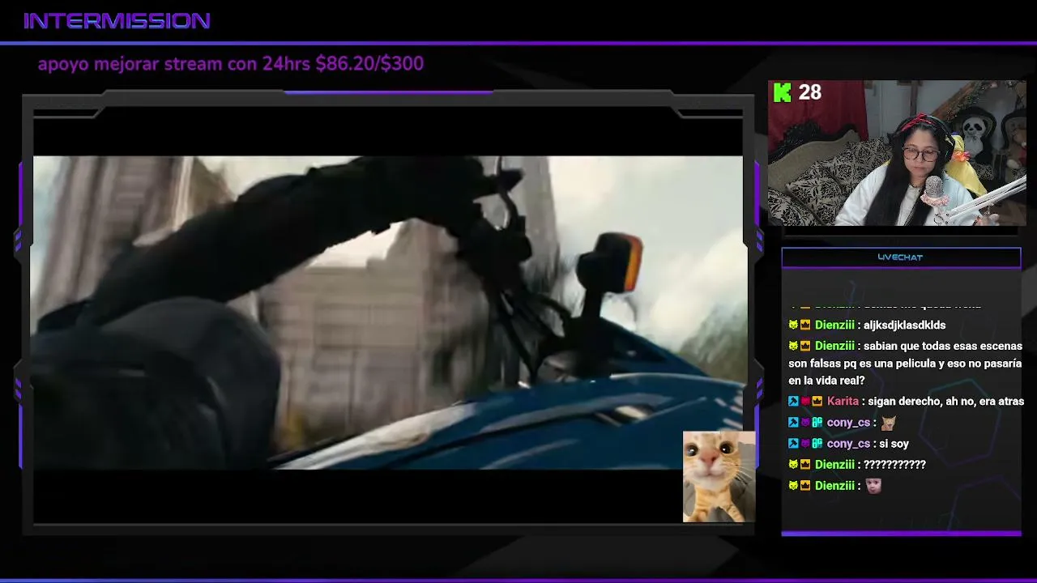Click the message text 'si soy'

894,443
